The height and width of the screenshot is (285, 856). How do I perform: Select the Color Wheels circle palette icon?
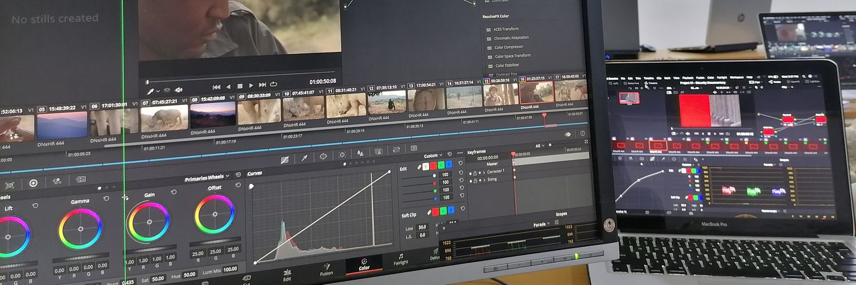pyautogui.click(x=33, y=183)
